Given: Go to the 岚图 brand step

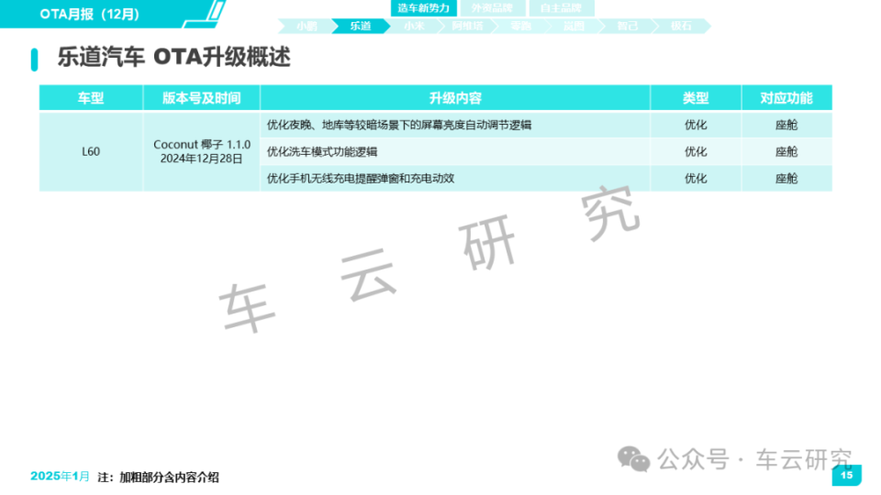Looking at the screenshot, I should 574,26.
